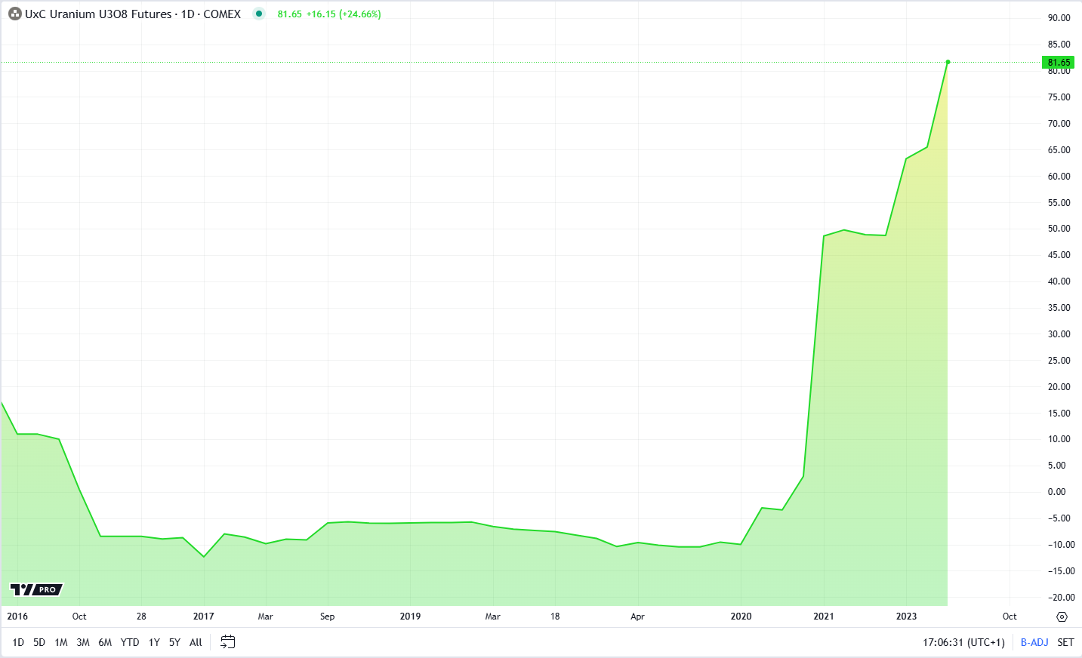
Task: Click the green market status dot
Action: (x=259, y=14)
